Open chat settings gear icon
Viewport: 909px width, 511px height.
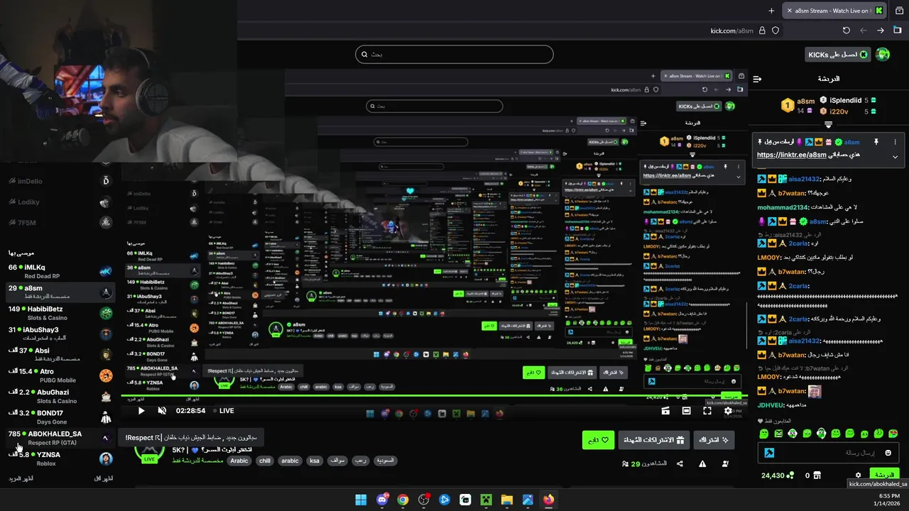click(858, 476)
